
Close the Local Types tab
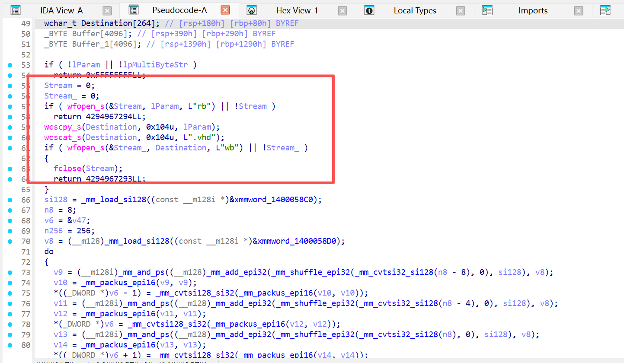(461, 11)
